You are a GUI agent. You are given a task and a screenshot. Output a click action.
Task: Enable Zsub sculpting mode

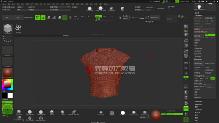click(x=104, y=16)
